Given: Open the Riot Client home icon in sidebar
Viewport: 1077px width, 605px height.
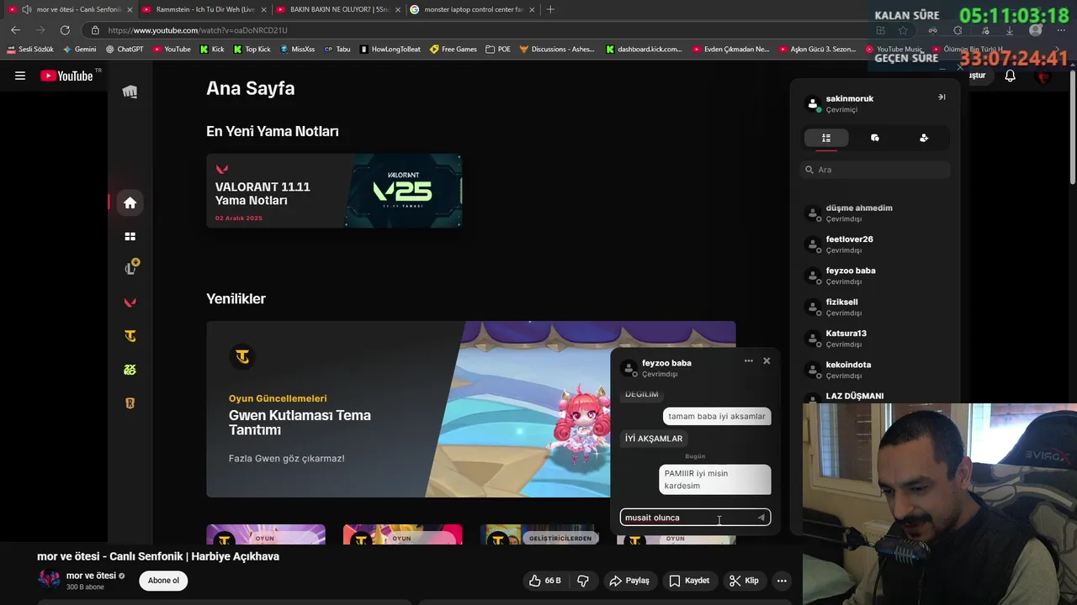Looking at the screenshot, I should (130, 203).
